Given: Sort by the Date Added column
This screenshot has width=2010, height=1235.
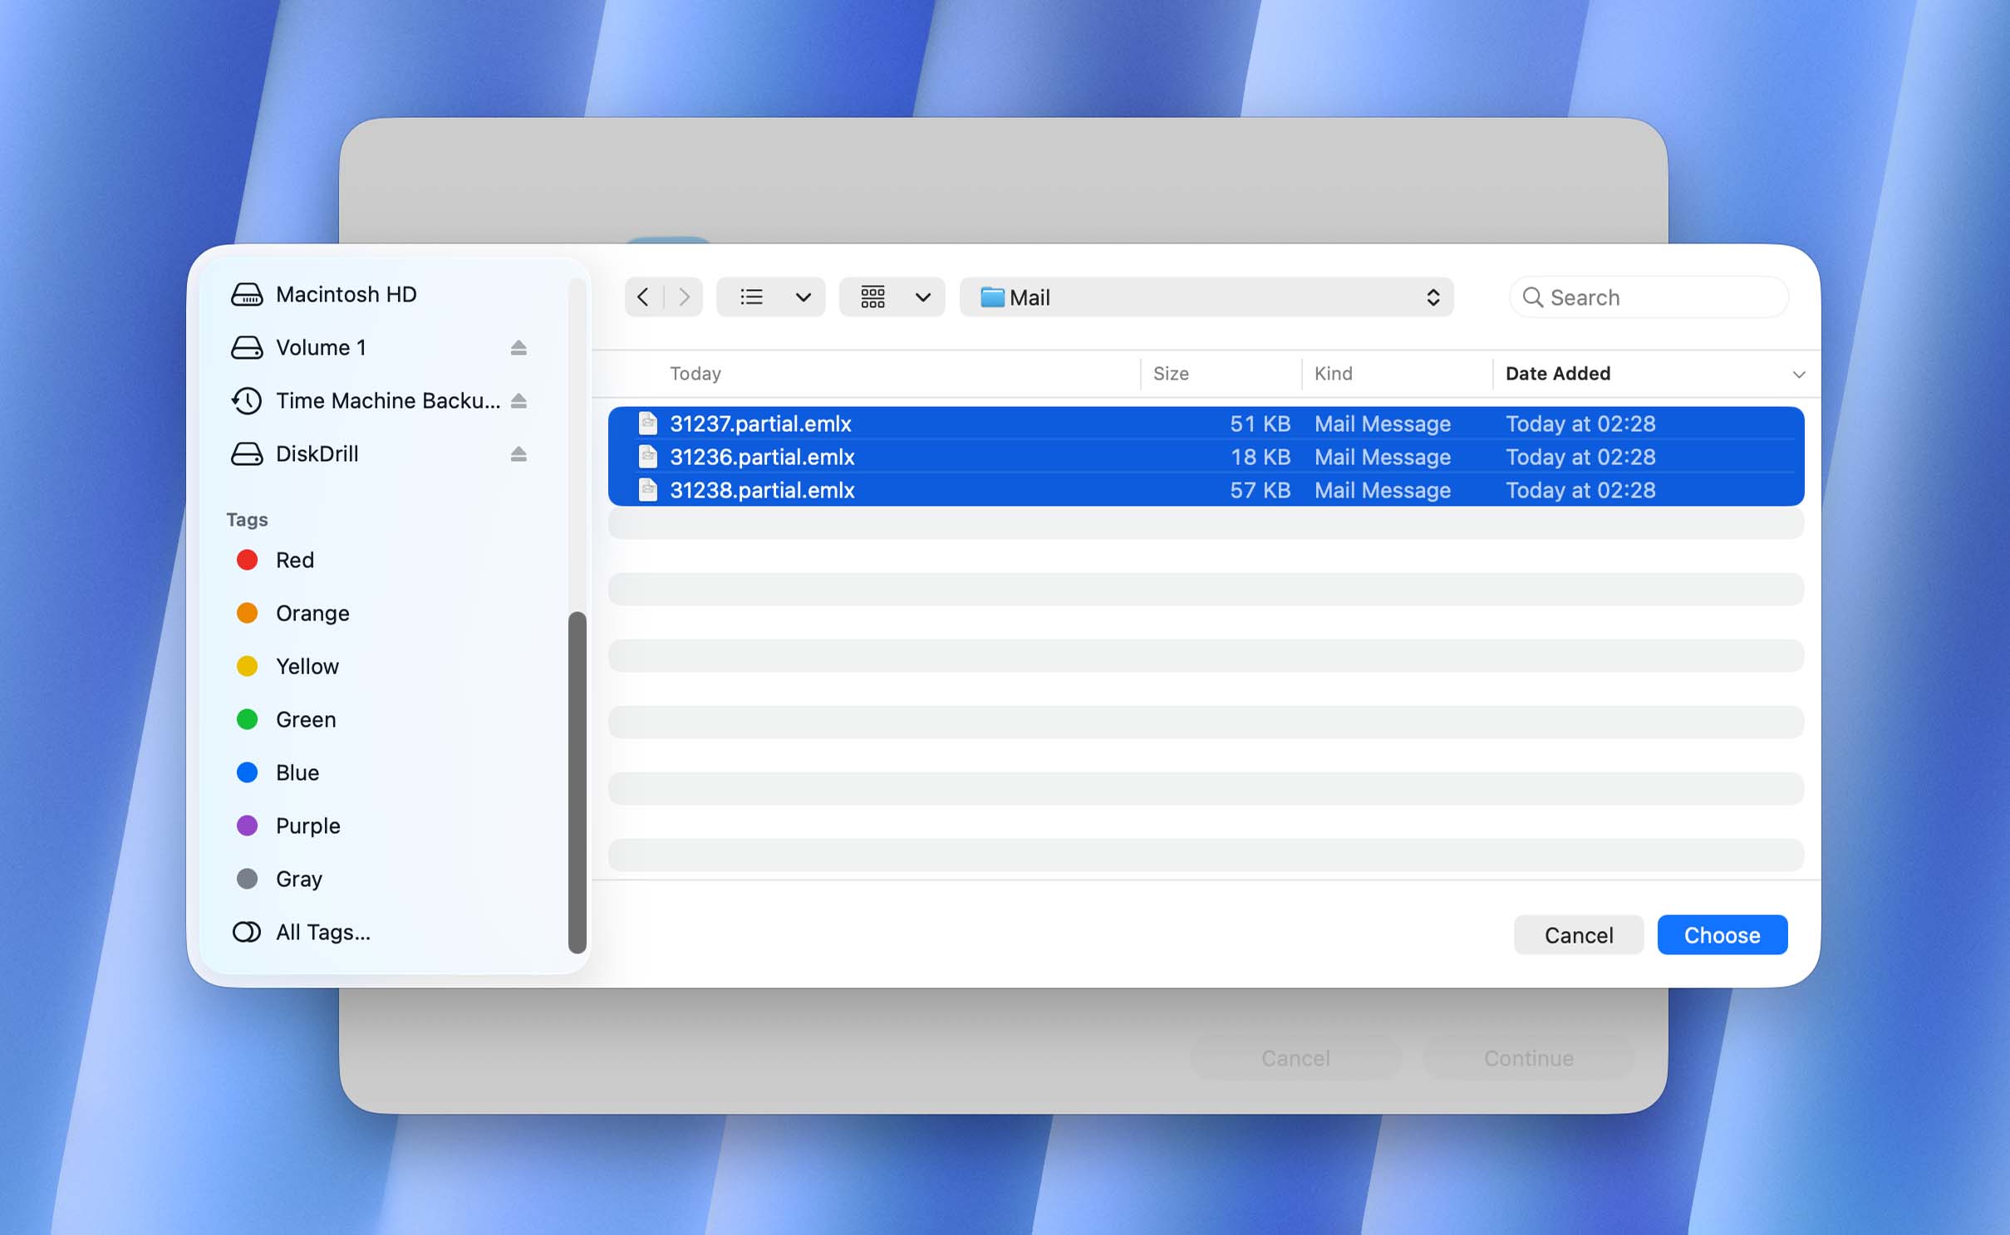Looking at the screenshot, I should click(1557, 373).
